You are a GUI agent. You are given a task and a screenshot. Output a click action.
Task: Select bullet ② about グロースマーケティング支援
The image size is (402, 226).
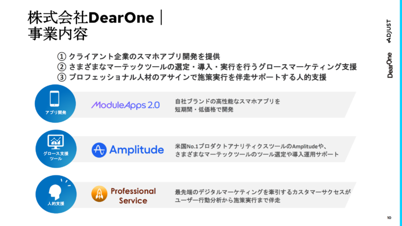(x=207, y=67)
